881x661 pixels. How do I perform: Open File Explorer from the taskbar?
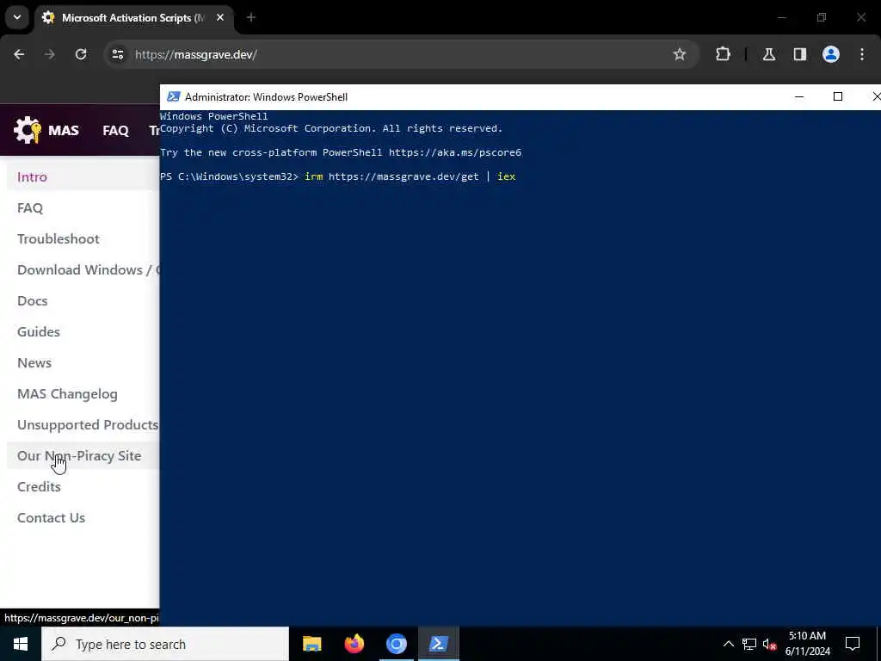coord(311,644)
